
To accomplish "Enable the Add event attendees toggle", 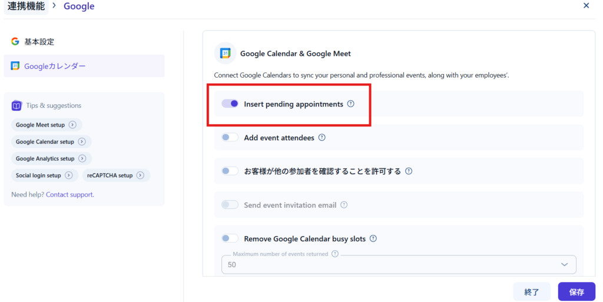I will (230, 138).
